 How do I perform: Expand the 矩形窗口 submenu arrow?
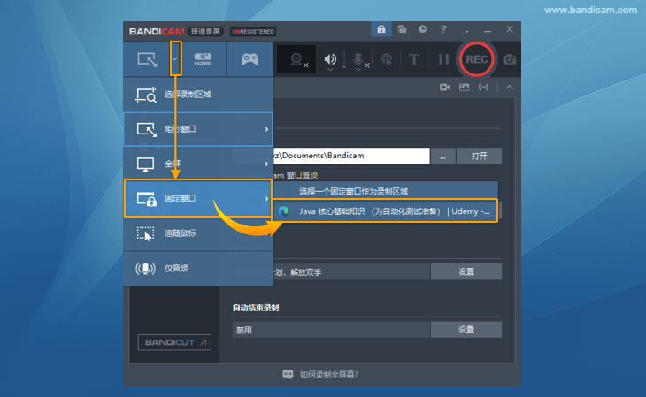coord(266,129)
